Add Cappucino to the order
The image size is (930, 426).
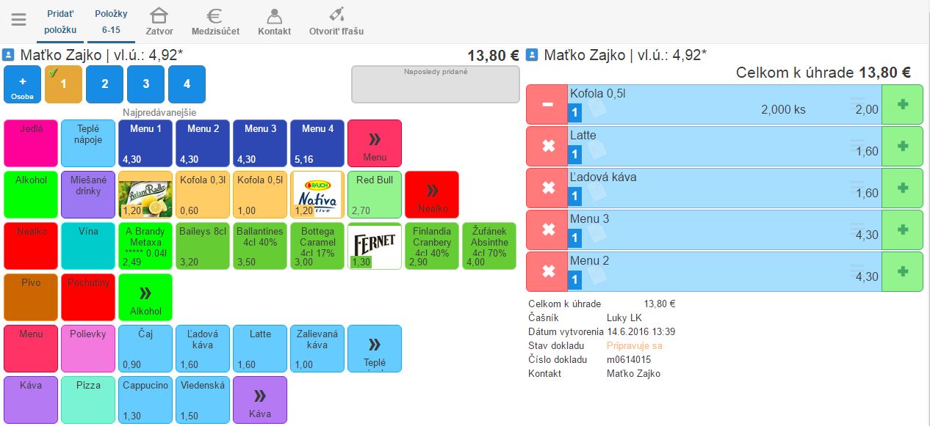pyautogui.click(x=145, y=400)
